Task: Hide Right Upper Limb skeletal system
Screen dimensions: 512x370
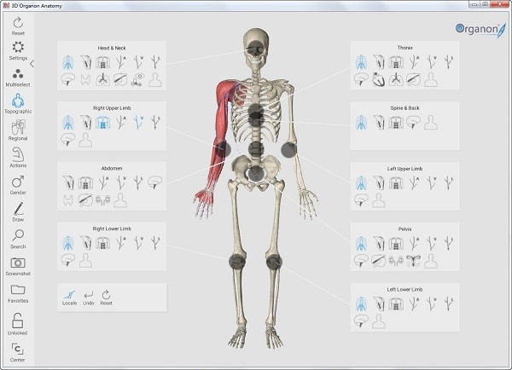Action: pos(68,123)
